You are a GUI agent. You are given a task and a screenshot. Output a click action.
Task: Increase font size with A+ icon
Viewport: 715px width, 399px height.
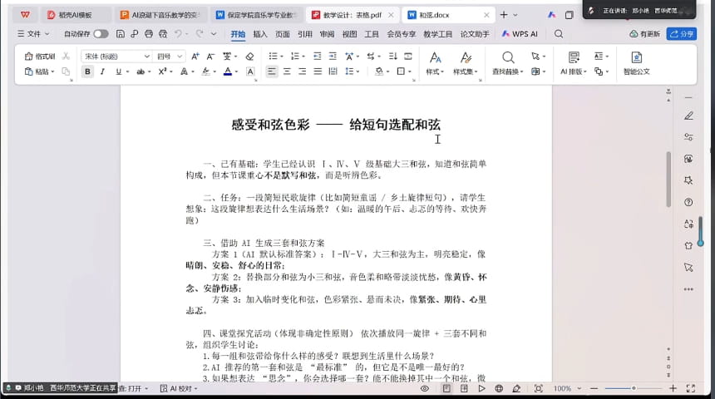coord(195,56)
